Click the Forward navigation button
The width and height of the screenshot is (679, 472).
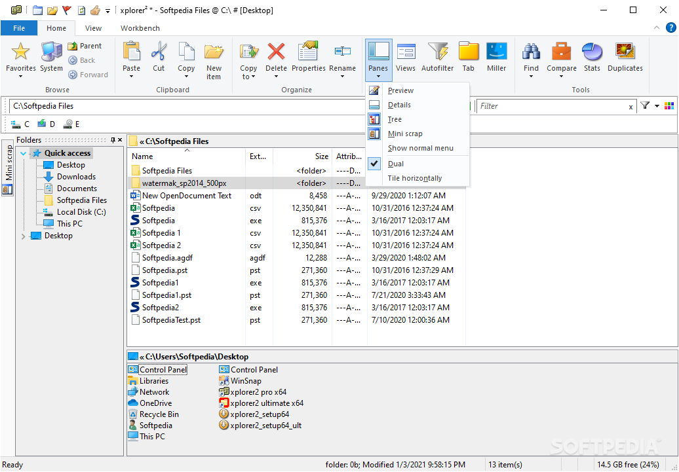pos(88,75)
